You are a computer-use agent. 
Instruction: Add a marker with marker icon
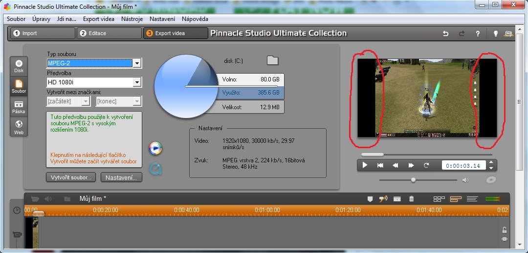tap(370, 199)
